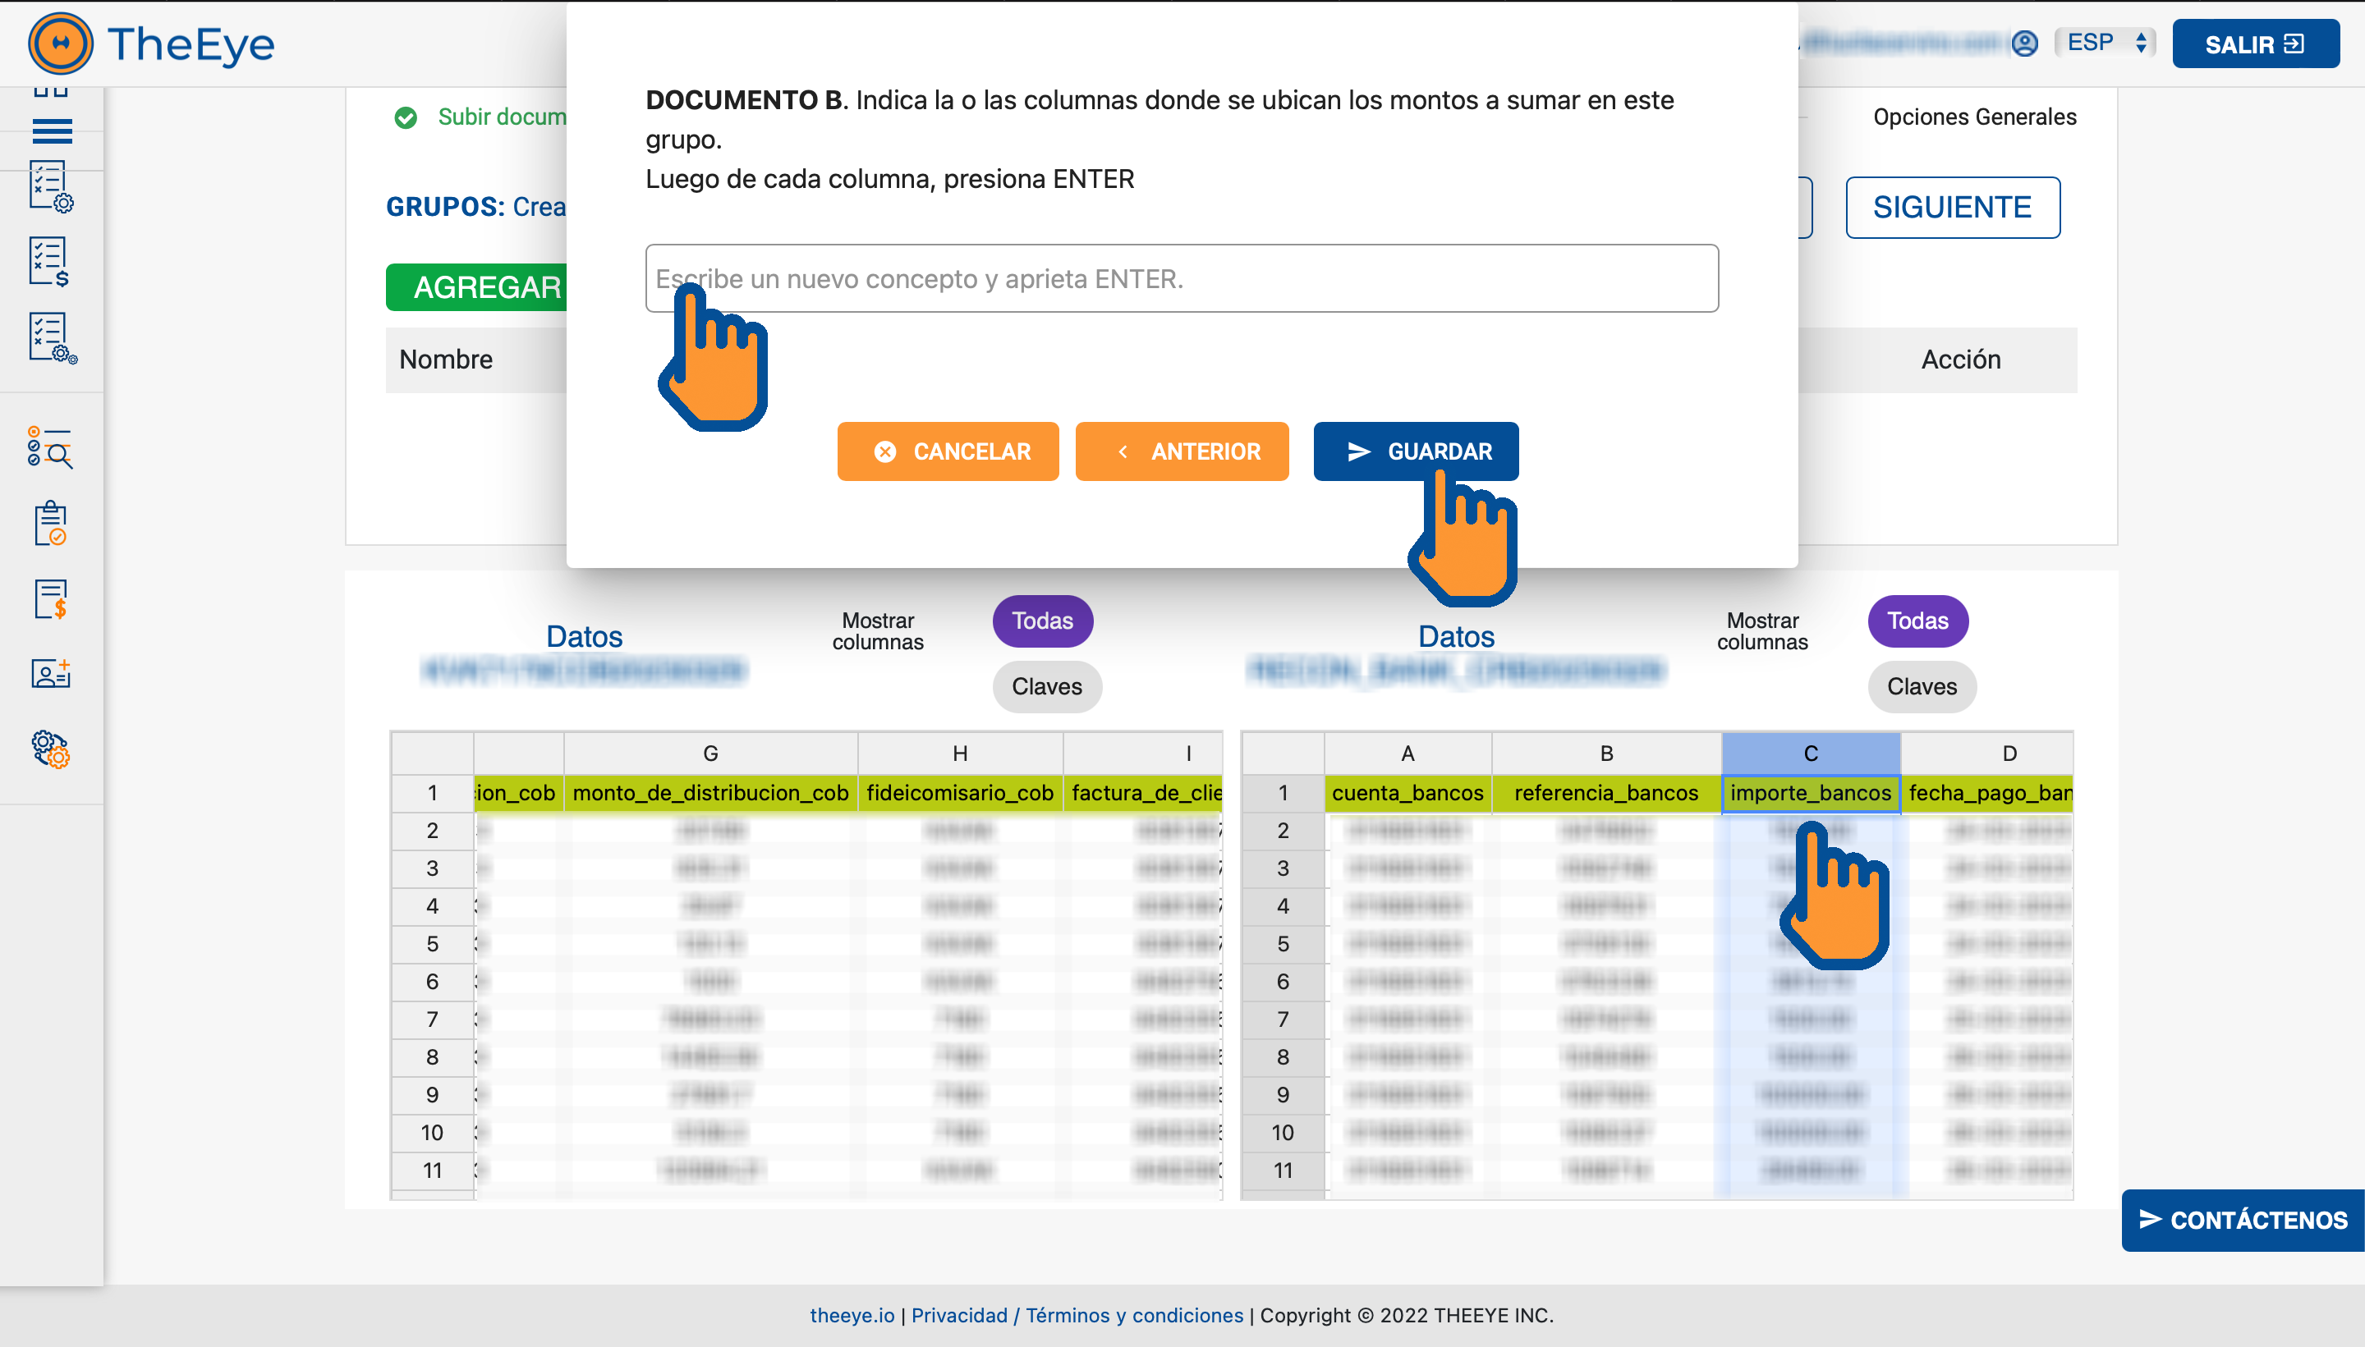2365x1347 pixels.
Task: Click cell factura_de_clie
Action: pyautogui.click(x=1144, y=793)
